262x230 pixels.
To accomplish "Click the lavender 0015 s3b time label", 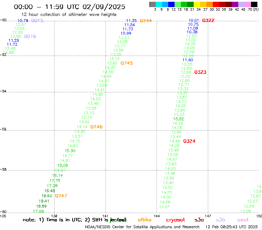I will 37,21.
